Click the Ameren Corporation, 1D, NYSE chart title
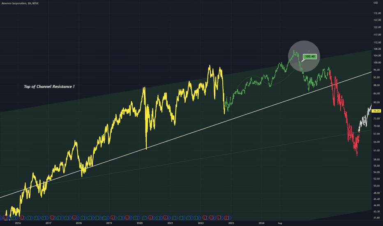The width and height of the screenshot is (383, 226). 20,3
